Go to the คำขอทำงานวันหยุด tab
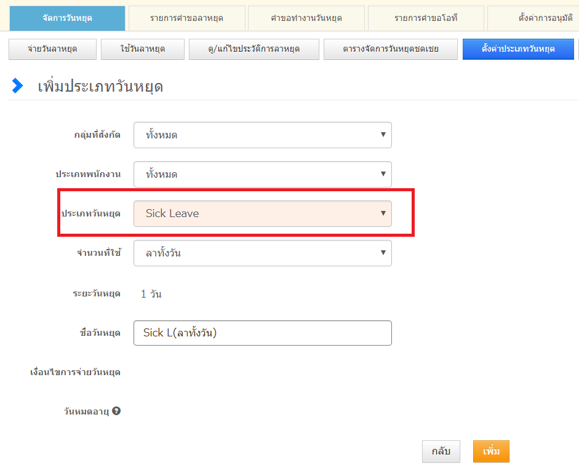The height and width of the screenshot is (468, 579). click(x=306, y=18)
